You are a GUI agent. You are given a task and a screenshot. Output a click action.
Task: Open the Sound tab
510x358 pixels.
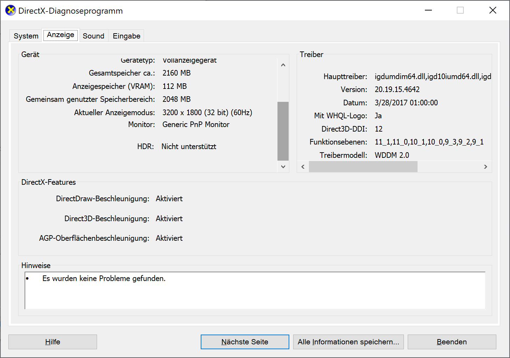[94, 36]
